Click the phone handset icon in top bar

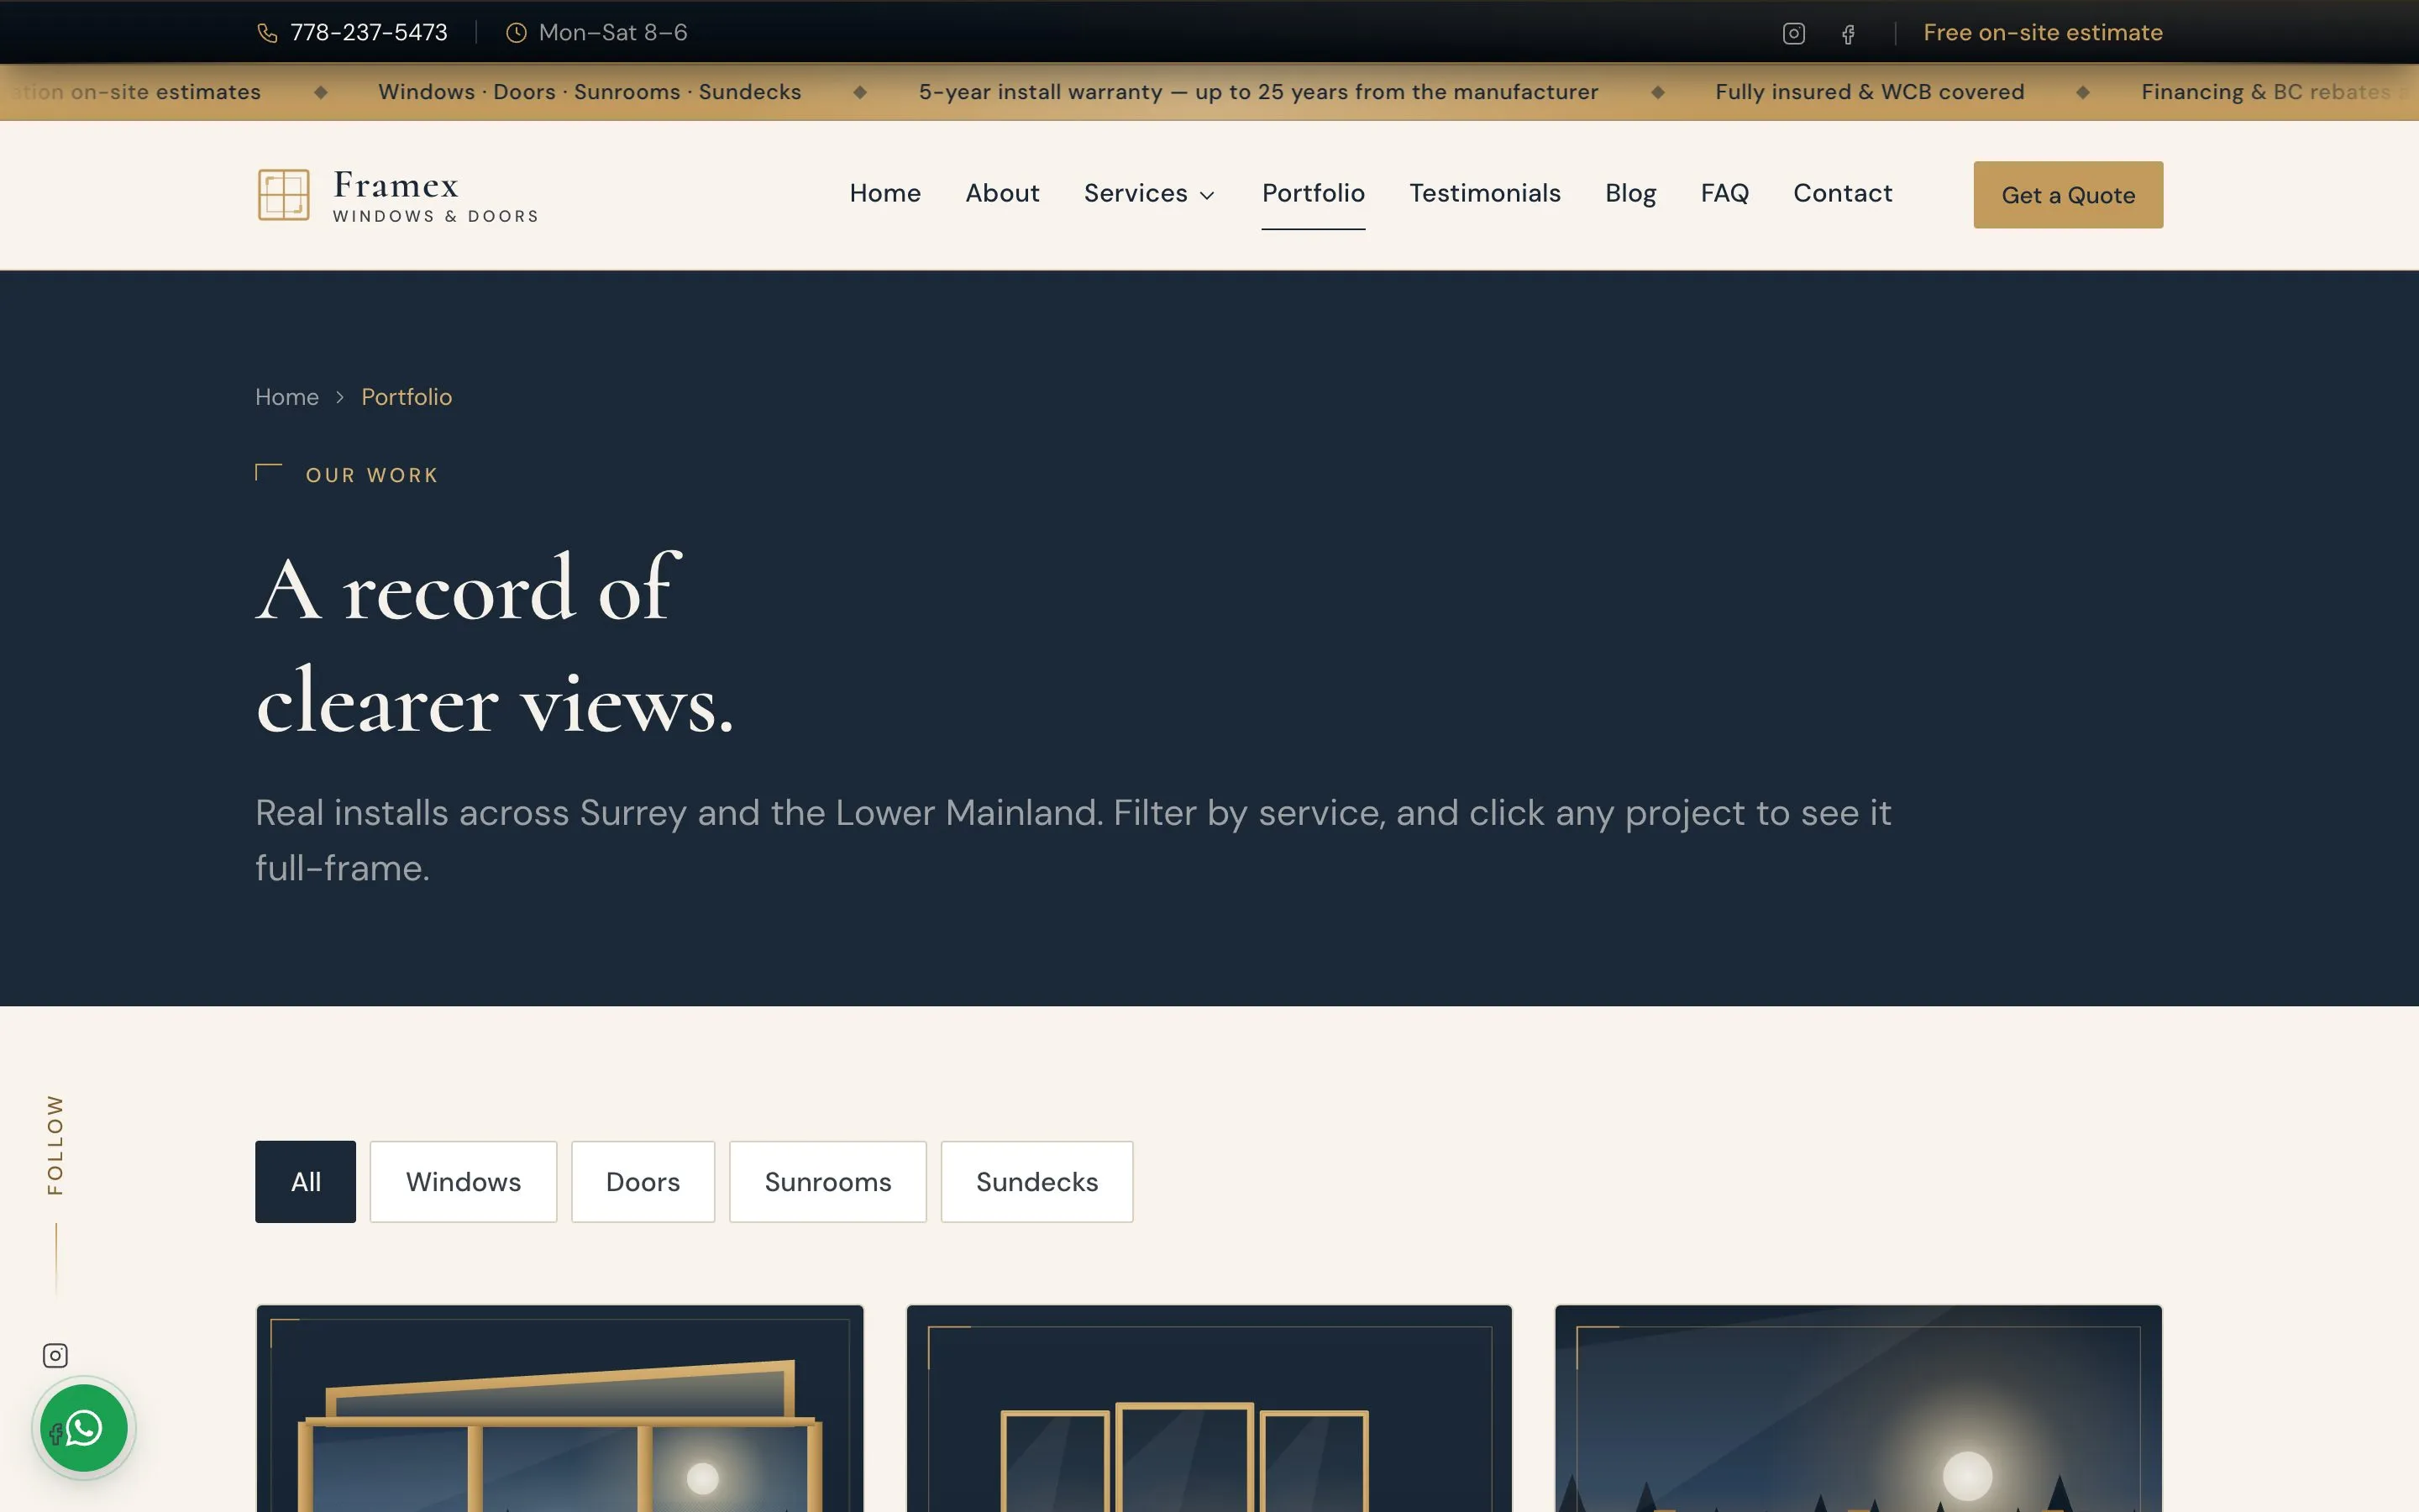(267, 33)
